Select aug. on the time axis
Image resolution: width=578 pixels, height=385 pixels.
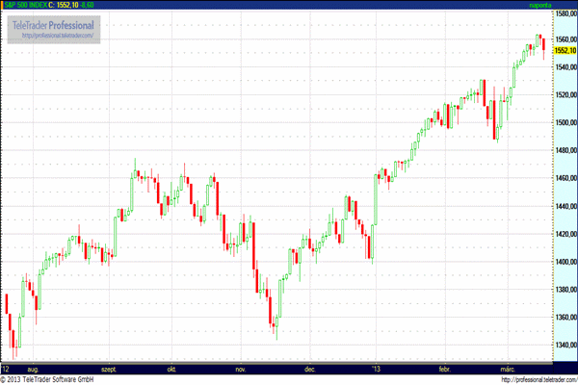pos(35,368)
